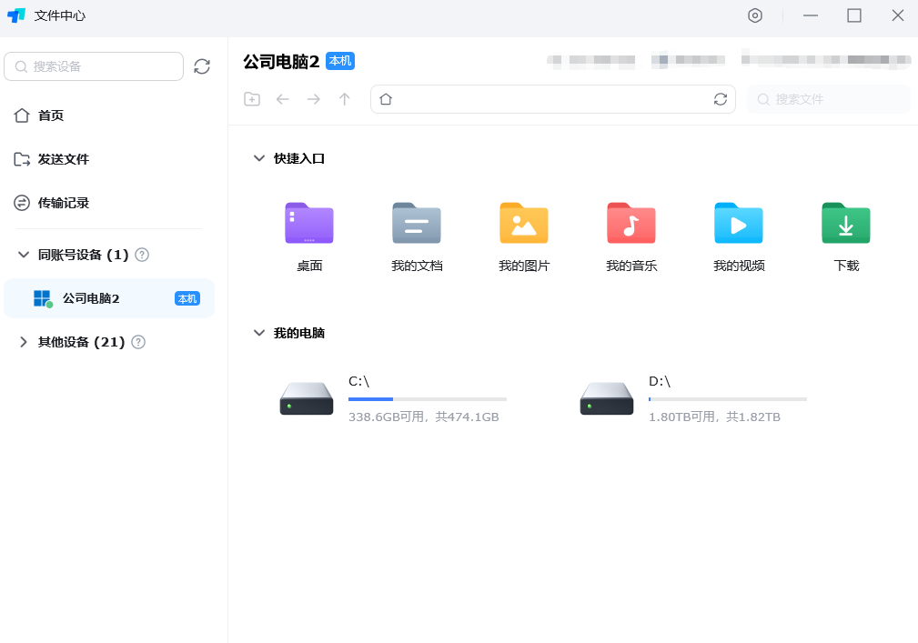Screen dimensions: 918x643
Task: Open the 我的文档 folder
Action: 417,237
